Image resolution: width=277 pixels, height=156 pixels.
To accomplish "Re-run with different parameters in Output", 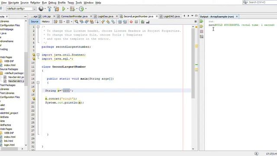I will pyautogui.click(x=201, y=26).
